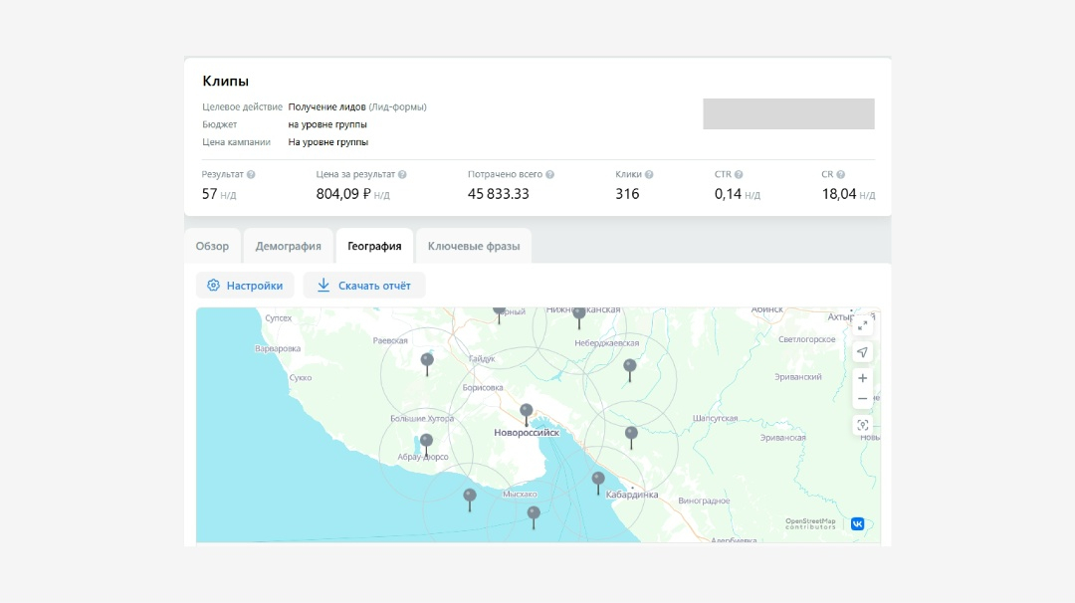Open help icon next to Клики
The width and height of the screenshot is (1075, 603).
(x=649, y=175)
